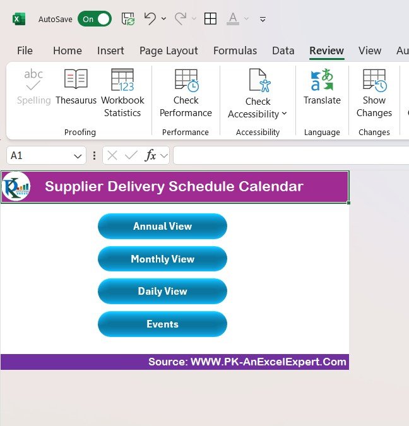This screenshot has height=426, width=409.
Task: Switch to the Formulas tab
Action: click(x=235, y=50)
